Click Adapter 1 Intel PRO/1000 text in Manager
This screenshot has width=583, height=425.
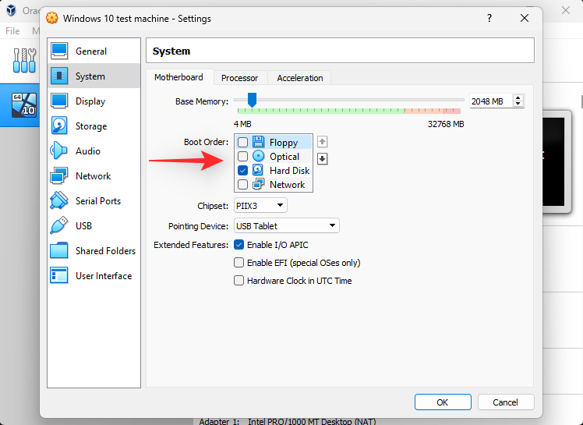288,421
